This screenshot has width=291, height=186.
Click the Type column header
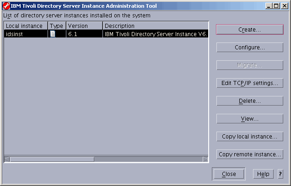tap(57, 26)
